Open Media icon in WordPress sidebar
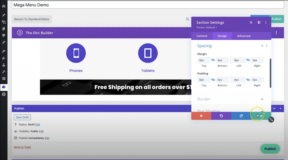This screenshot has height=160, width=288. [x=4, y=22]
